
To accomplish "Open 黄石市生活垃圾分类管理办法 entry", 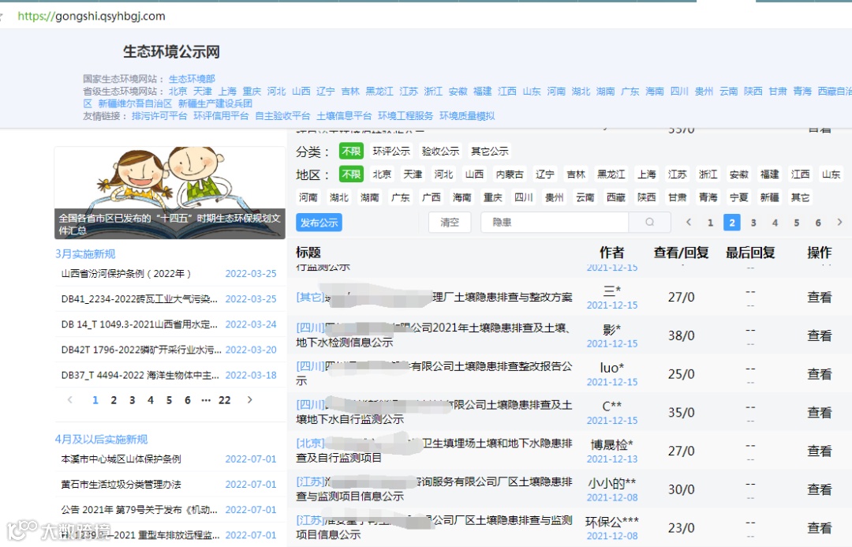I will point(121,485).
